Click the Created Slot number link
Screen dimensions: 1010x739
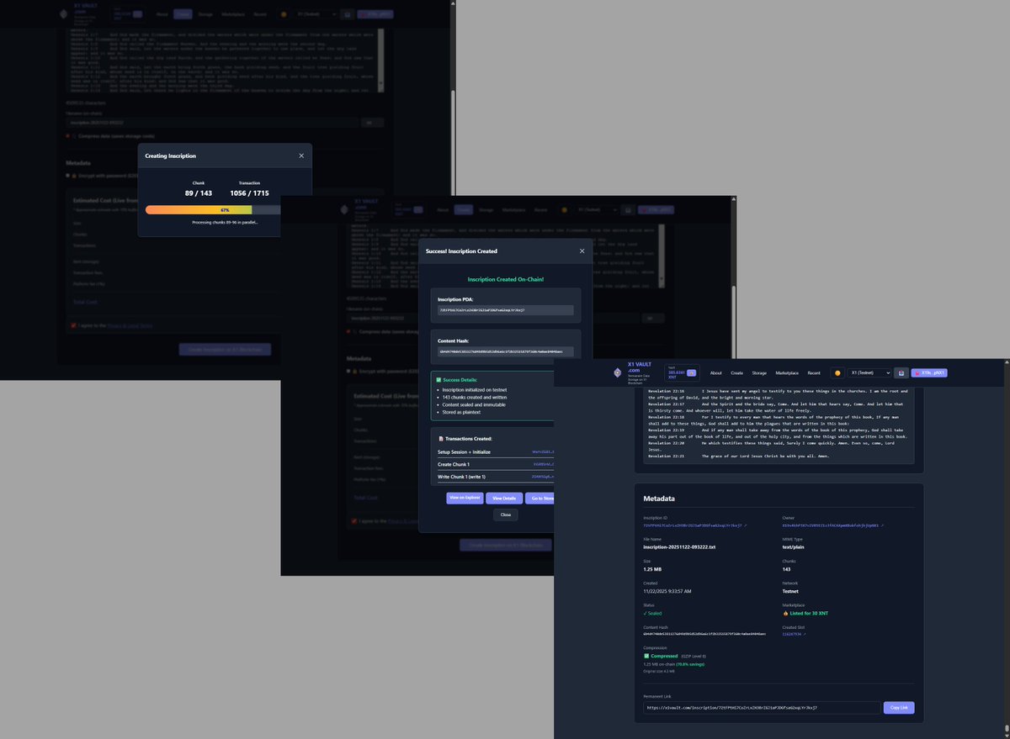click(x=791, y=634)
